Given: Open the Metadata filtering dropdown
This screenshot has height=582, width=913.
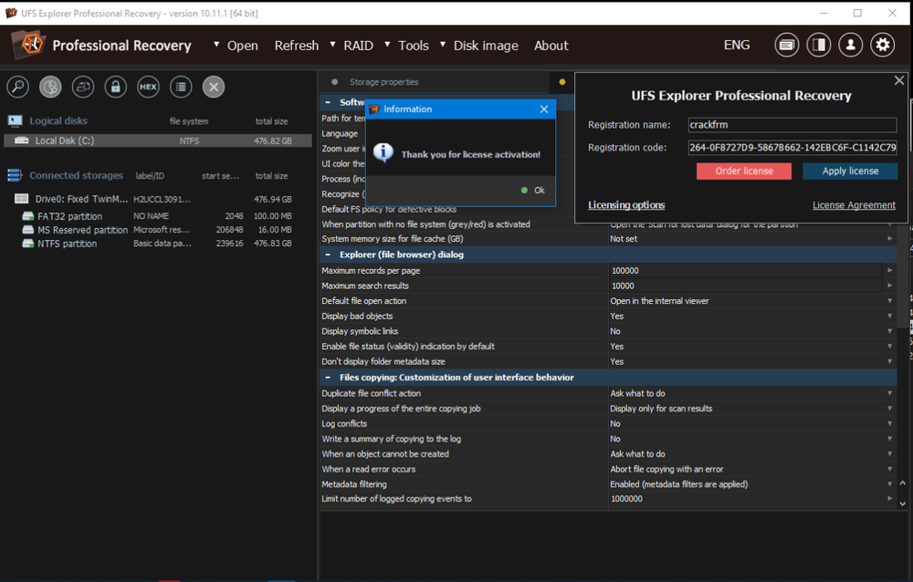Looking at the screenshot, I should point(890,484).
